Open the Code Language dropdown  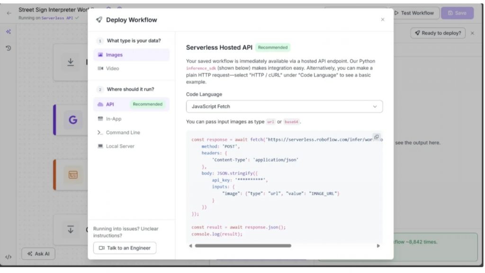[x=284, y=106]
